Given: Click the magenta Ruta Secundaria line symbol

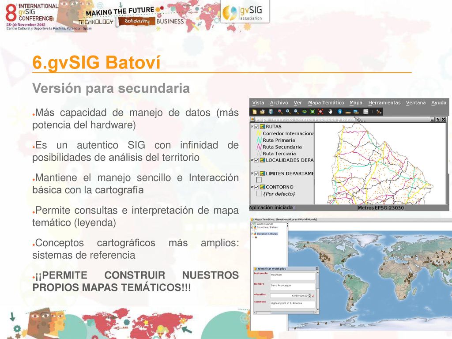Looking at the screenshot, I should 259,147.
